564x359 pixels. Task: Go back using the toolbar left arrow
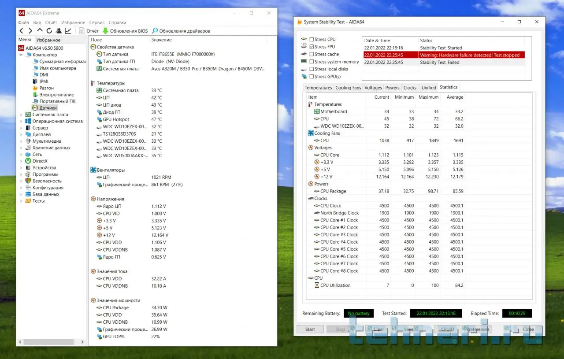21,31
